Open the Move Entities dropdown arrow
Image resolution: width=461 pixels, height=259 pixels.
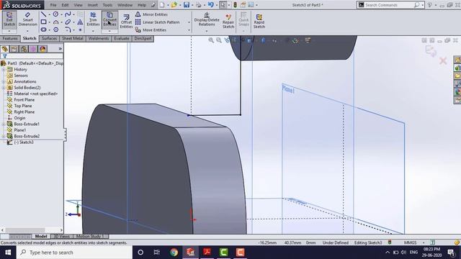click(189, 30)
